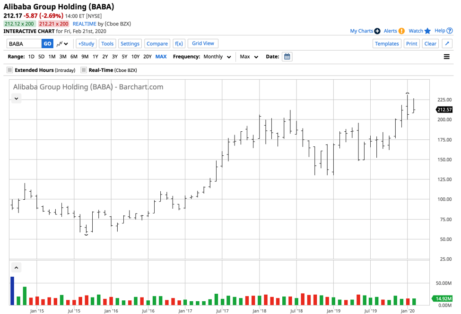Viewport: 461px width, 314px height.
Task: Click the GO button
Action: tap(47, 43)
